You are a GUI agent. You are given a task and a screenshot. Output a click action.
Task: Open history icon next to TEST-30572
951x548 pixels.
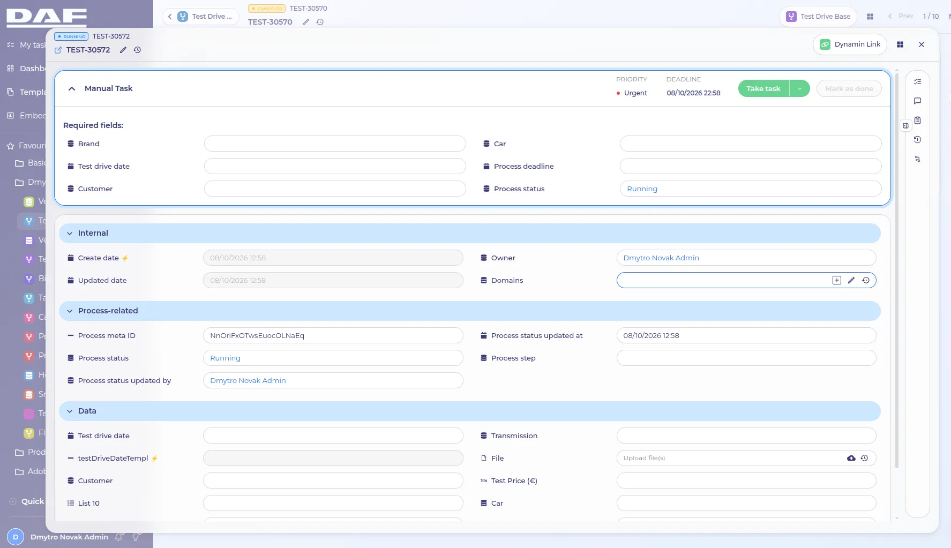137,50
